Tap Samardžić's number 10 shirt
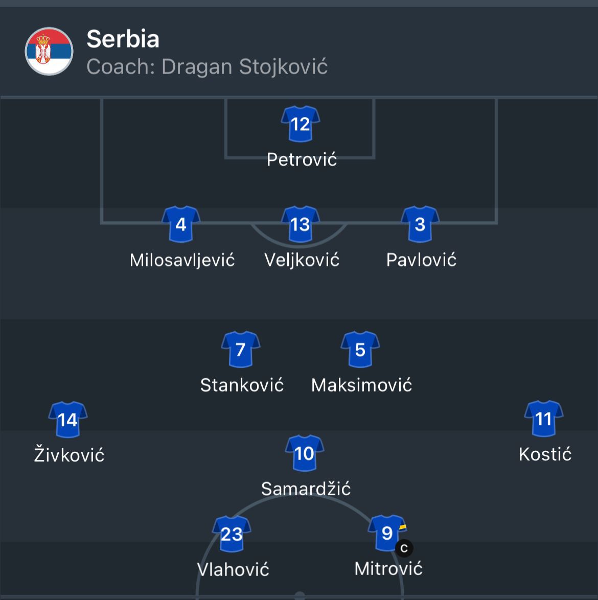Image resolution: width=598 pixels, height=600 pixels. pyautogui.click(x=305, y=453)
